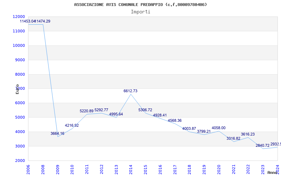Viewport: 281px width, 176px height.
Task: Click the x-axis year label 2022
Action: tap(248, 170)
